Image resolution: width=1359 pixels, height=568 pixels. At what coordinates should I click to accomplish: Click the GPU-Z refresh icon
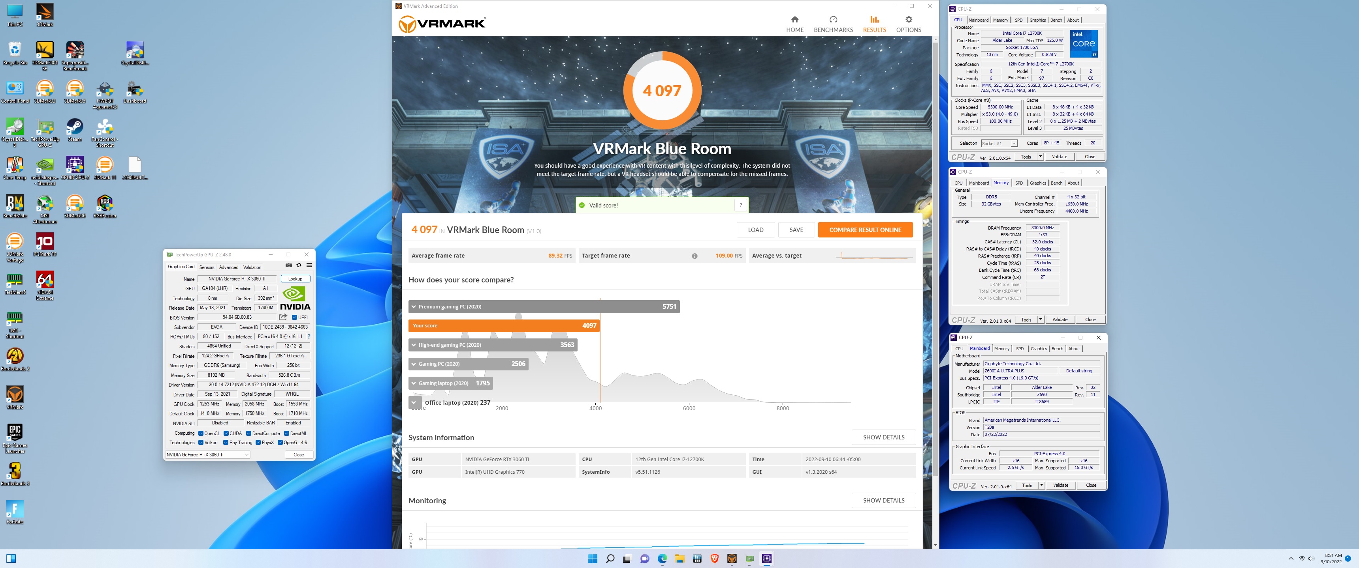click(x=299, y=265)
